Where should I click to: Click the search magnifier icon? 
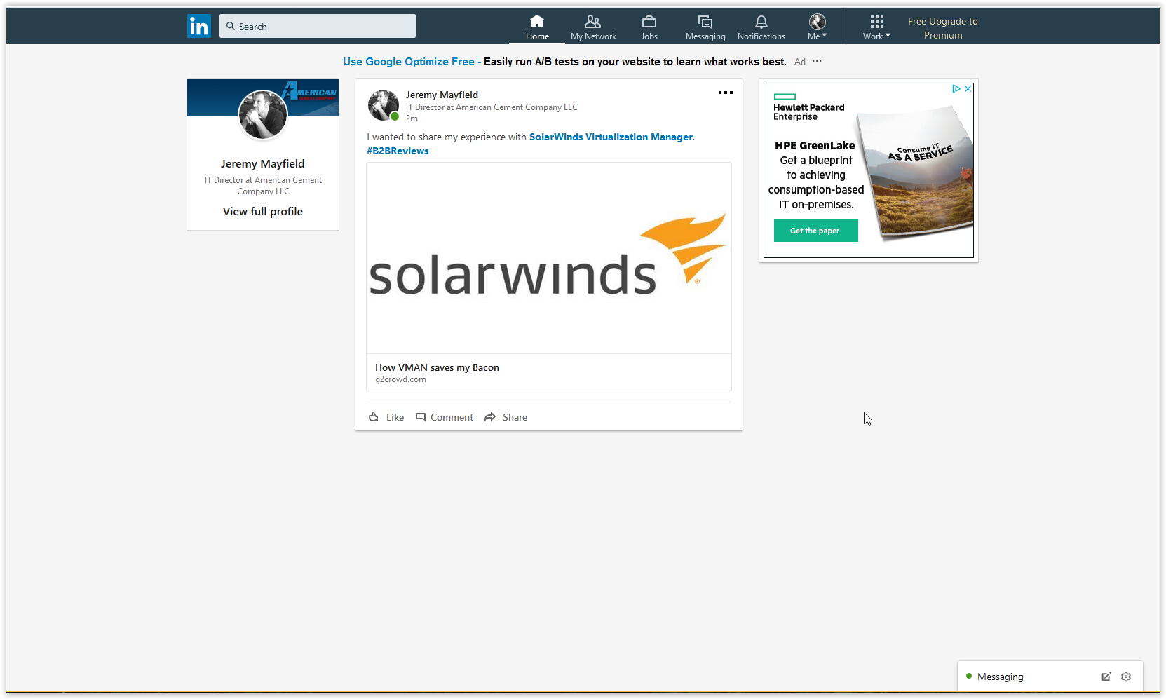(x=230, y=27)
